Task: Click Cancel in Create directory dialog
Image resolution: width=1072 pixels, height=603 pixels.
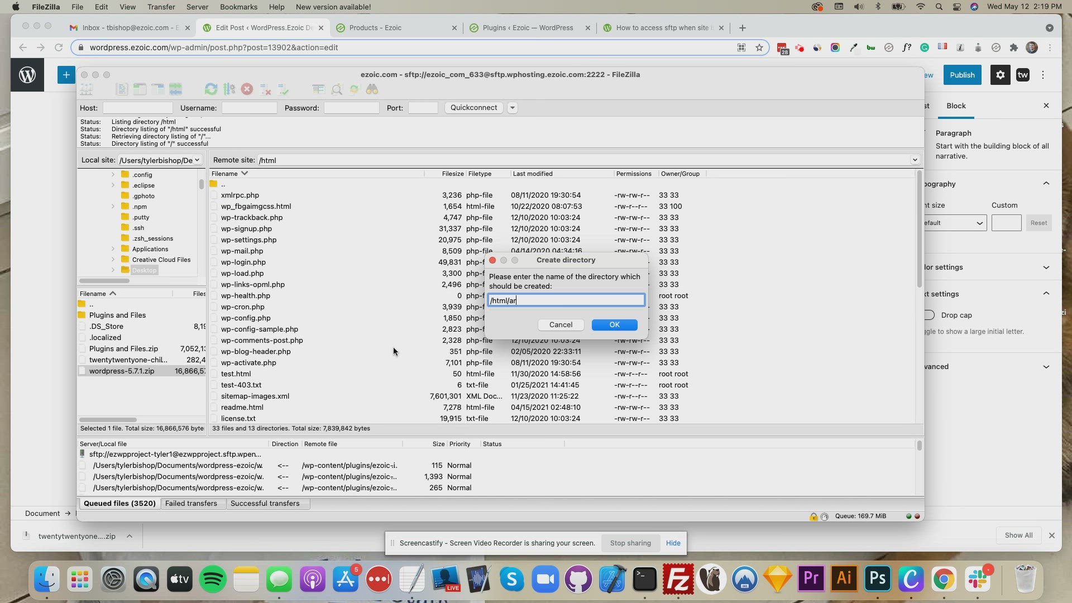Action: [561, 325]
